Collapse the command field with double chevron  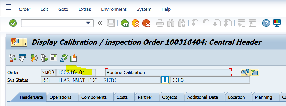(100, 23)
